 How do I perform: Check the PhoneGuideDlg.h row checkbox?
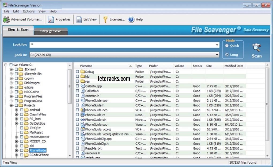pos(77,143)
